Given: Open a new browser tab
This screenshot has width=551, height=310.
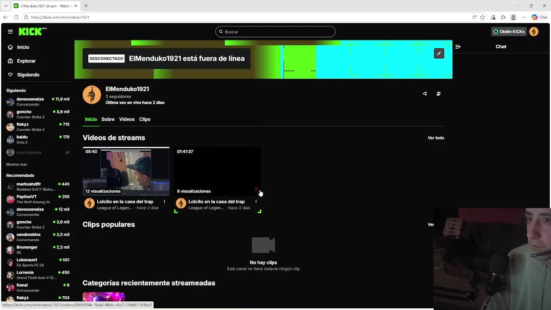Looking at the screenshot, I should tap(86, 6).
